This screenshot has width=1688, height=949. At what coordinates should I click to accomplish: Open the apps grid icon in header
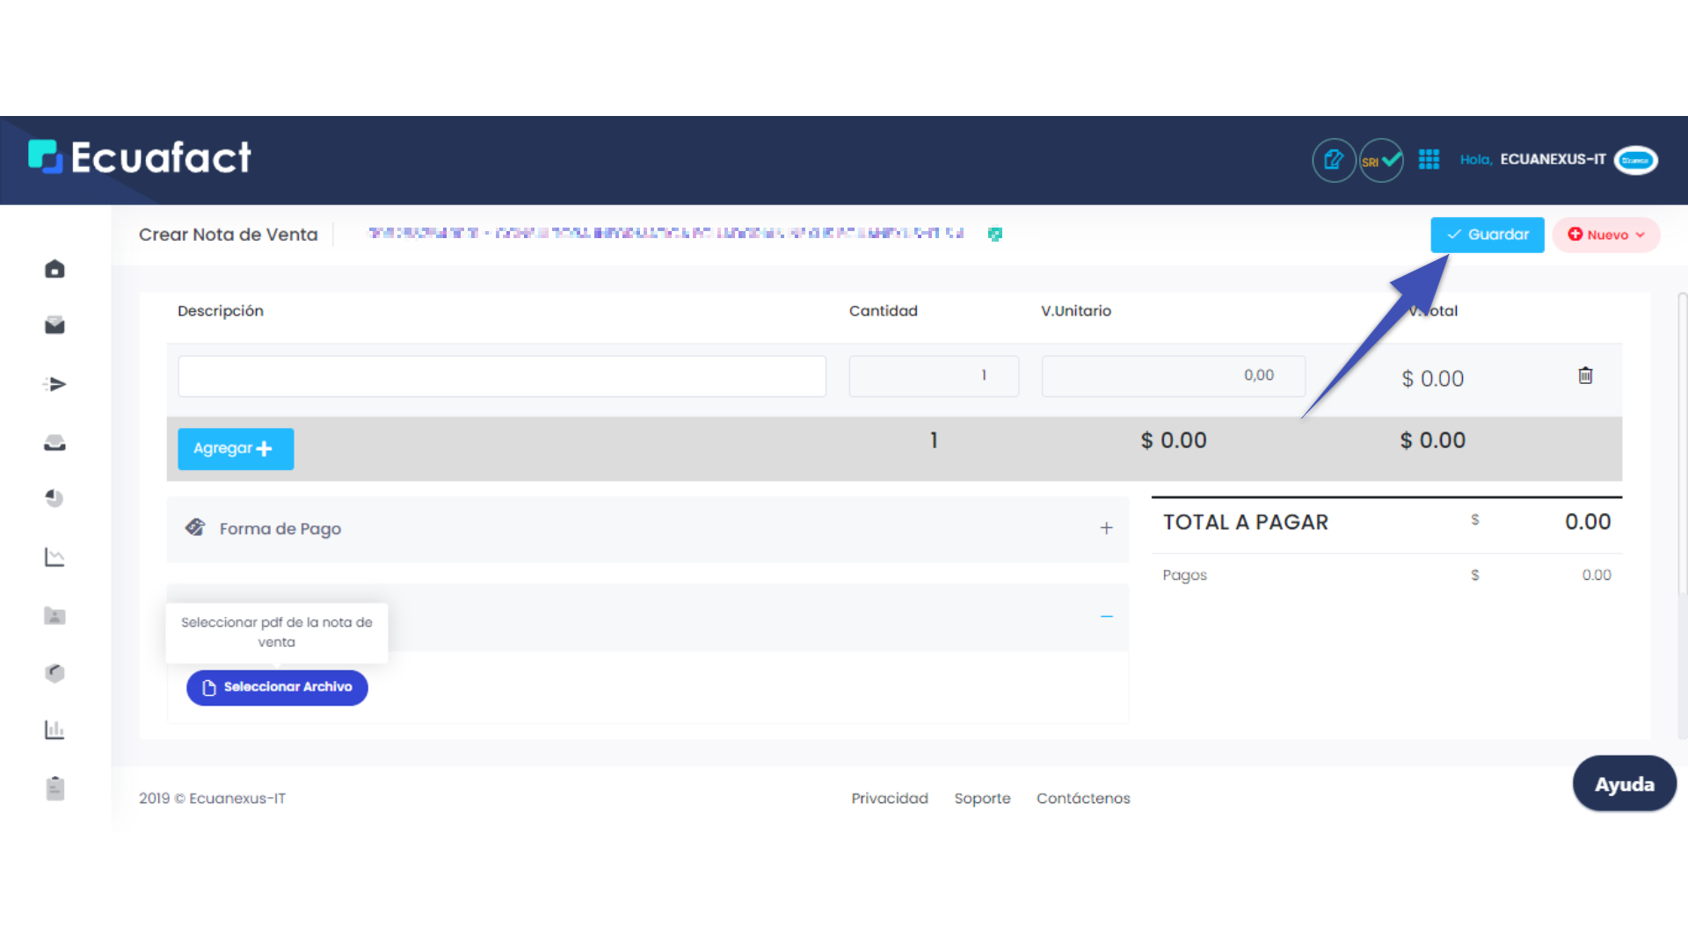click(1429, 160)
